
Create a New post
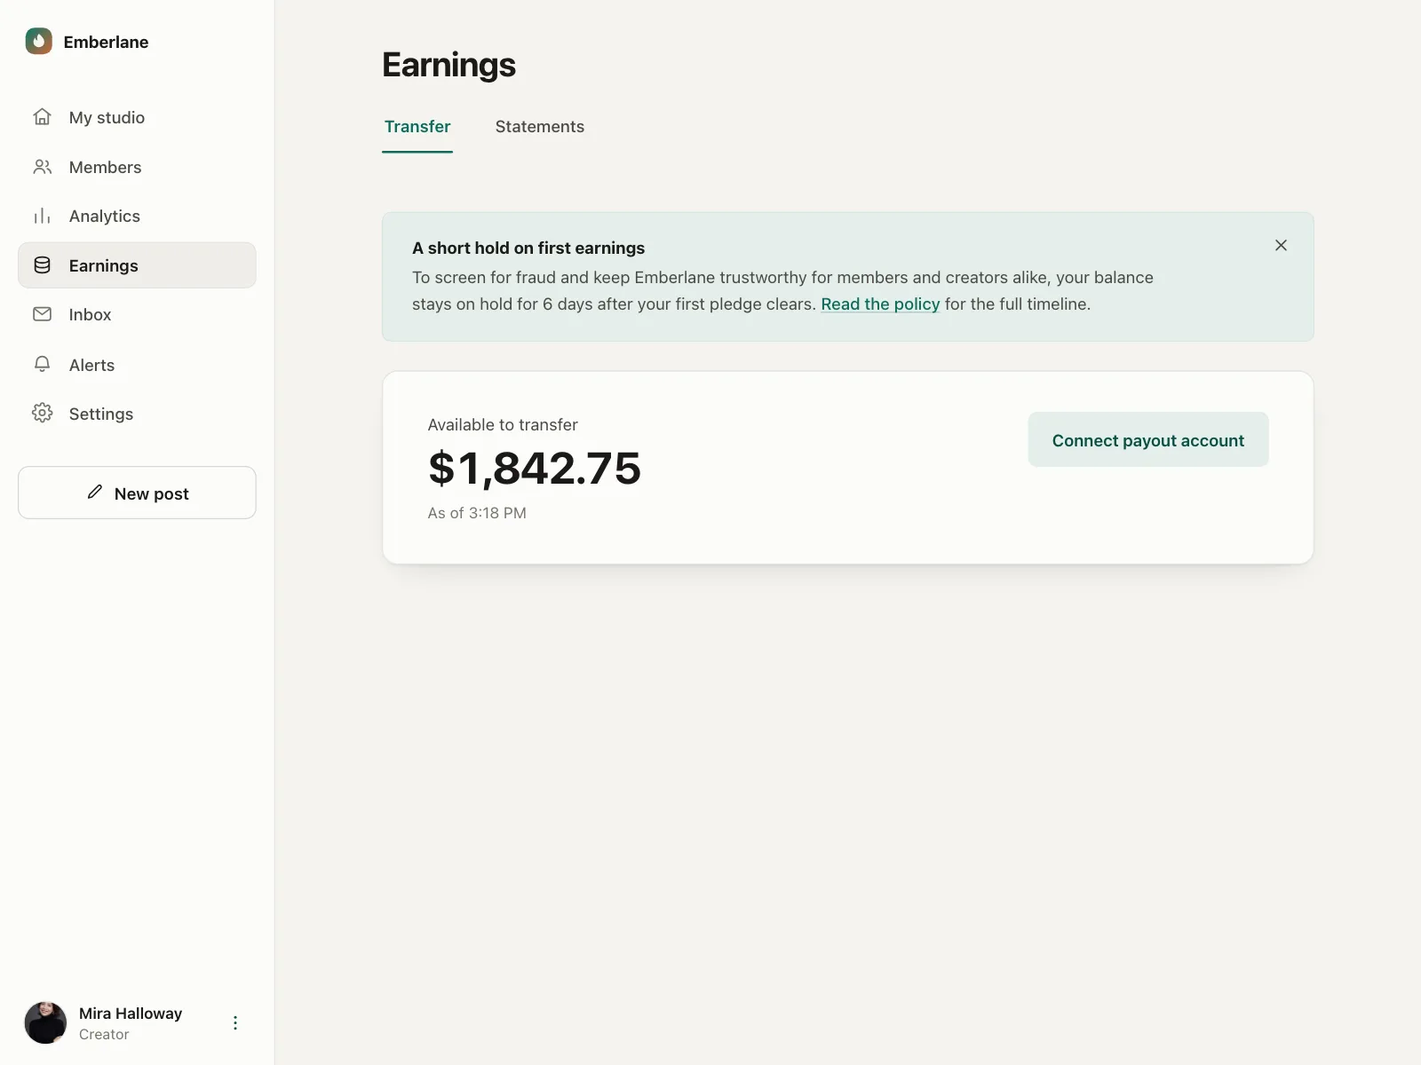(137, 493)
